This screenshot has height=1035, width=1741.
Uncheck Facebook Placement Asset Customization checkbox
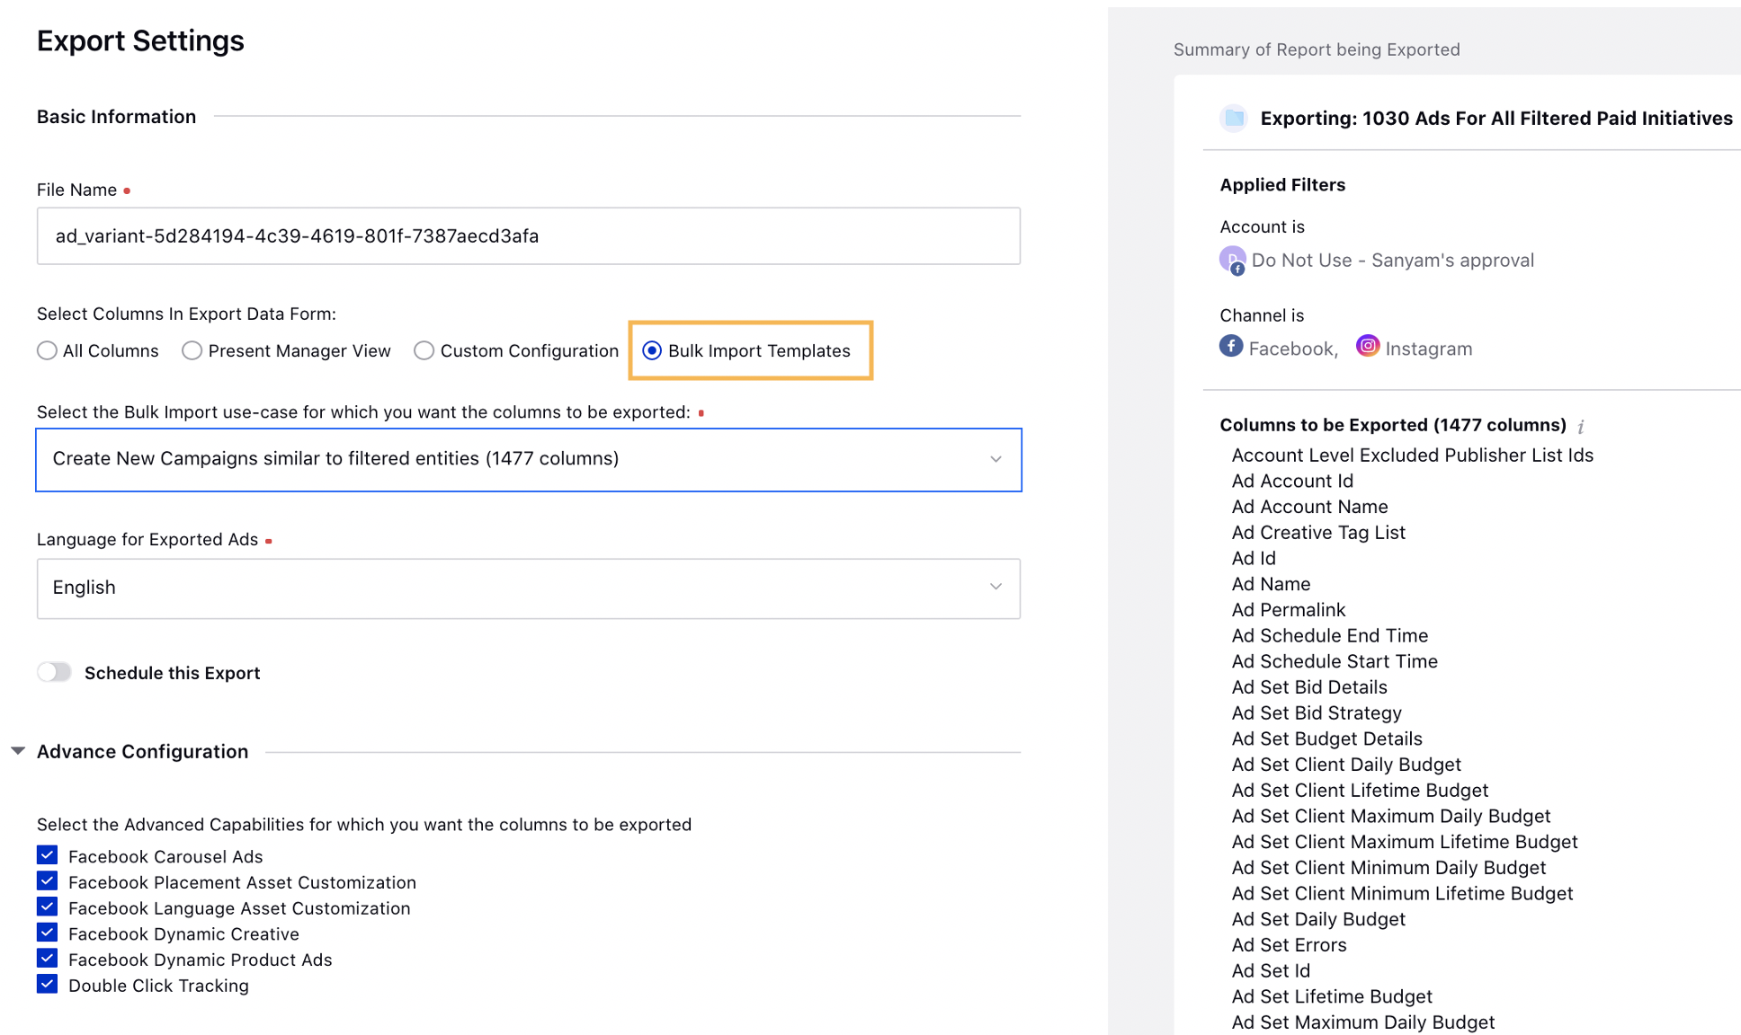pos(47,881)
